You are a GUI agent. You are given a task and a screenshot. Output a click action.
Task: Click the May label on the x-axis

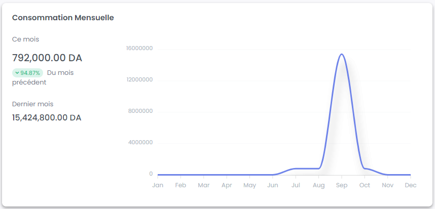(249, 185)
